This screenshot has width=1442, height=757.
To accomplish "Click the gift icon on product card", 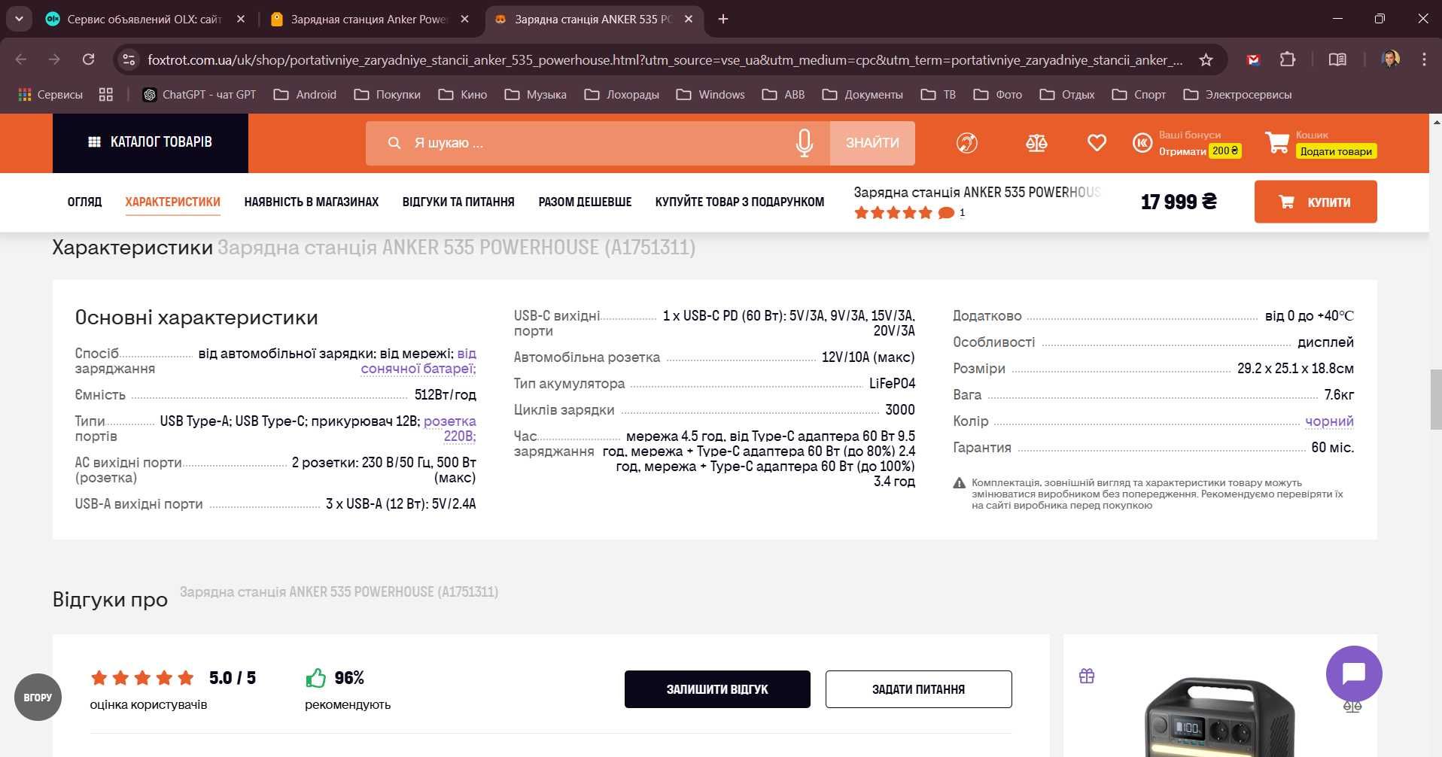I will coord(1087,676).
